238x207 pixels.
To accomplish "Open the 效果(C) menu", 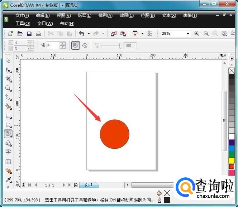I will tap(126, 15).
